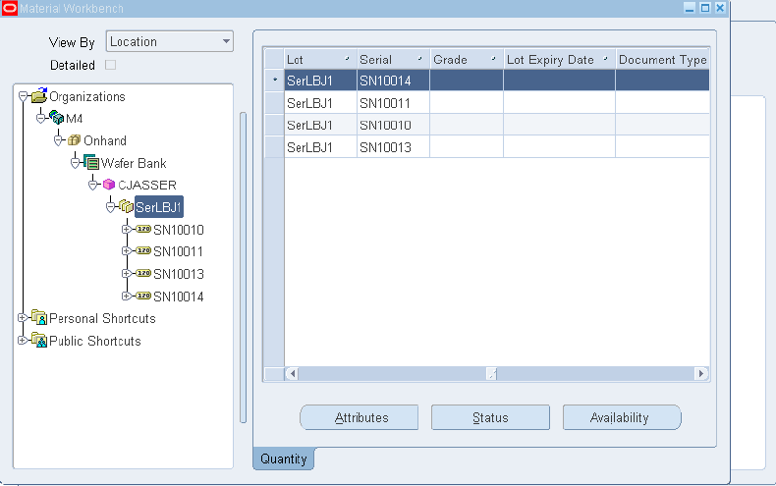776x486 pixels.
Task: Click the table scroll left arrow
Action: [x=292, y=374]
